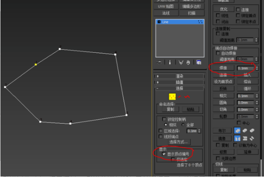Viewport: 264px width, 177px height.
Task: Select the spline sub-object icon
Action: click(187, 97)
